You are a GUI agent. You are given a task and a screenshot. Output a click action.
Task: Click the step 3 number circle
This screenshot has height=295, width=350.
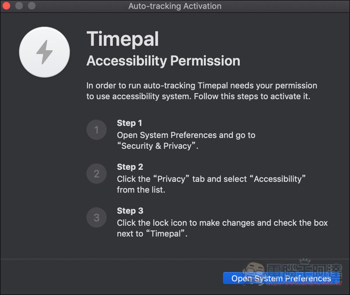(96, 218)
